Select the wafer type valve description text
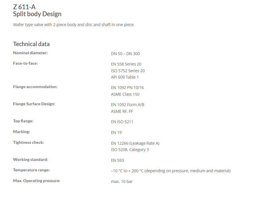 [74, 25]
